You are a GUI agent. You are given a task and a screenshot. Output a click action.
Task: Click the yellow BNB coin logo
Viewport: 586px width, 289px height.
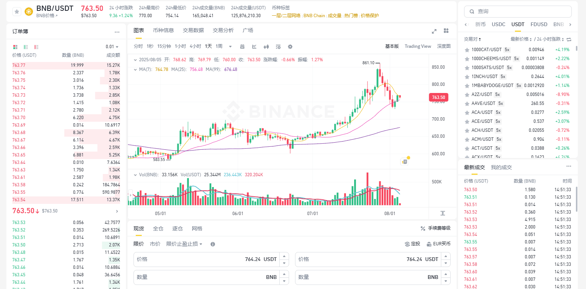click(28, 12)
